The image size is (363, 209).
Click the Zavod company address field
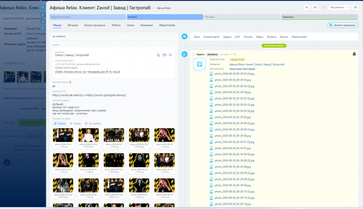pyautogui.click(x=87, y=72)
